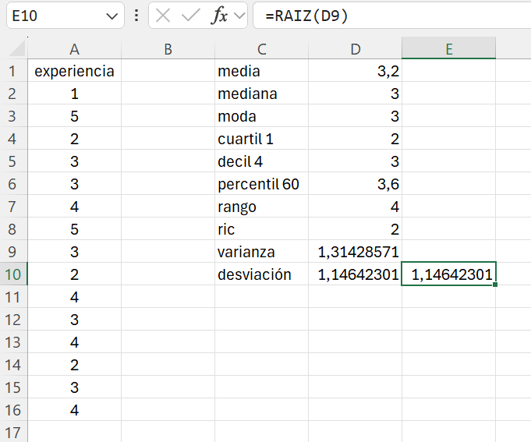
Task: Click the three-dot handle beside the Name Box
Action: (137, 16)
